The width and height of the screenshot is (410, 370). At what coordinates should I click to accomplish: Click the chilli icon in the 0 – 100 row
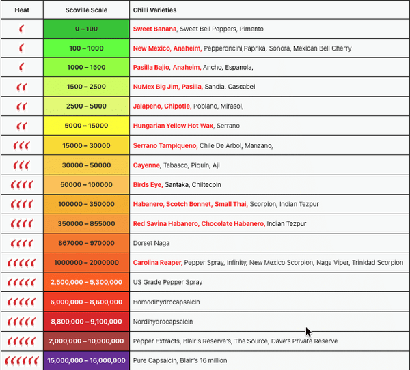(22, 29)
